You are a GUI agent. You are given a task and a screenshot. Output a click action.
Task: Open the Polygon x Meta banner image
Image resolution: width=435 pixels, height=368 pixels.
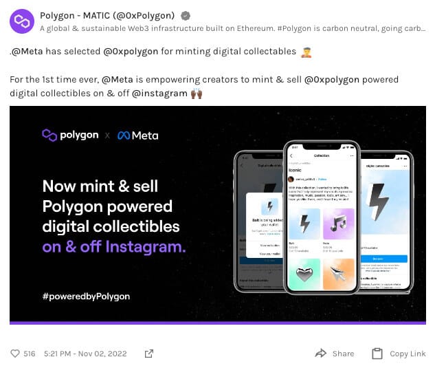pos(218,215)
